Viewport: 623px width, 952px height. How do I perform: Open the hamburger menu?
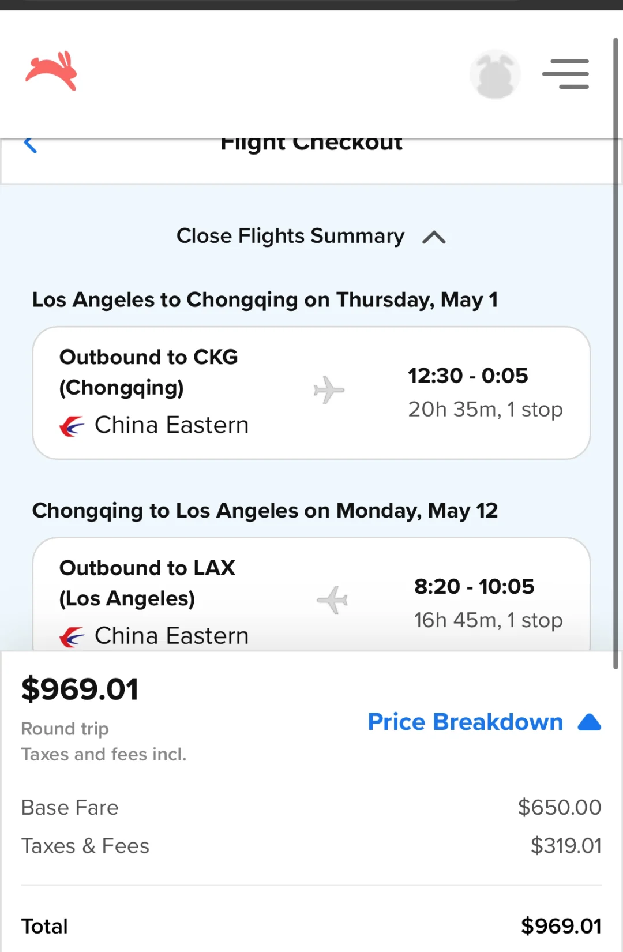[x=565, y=74]
